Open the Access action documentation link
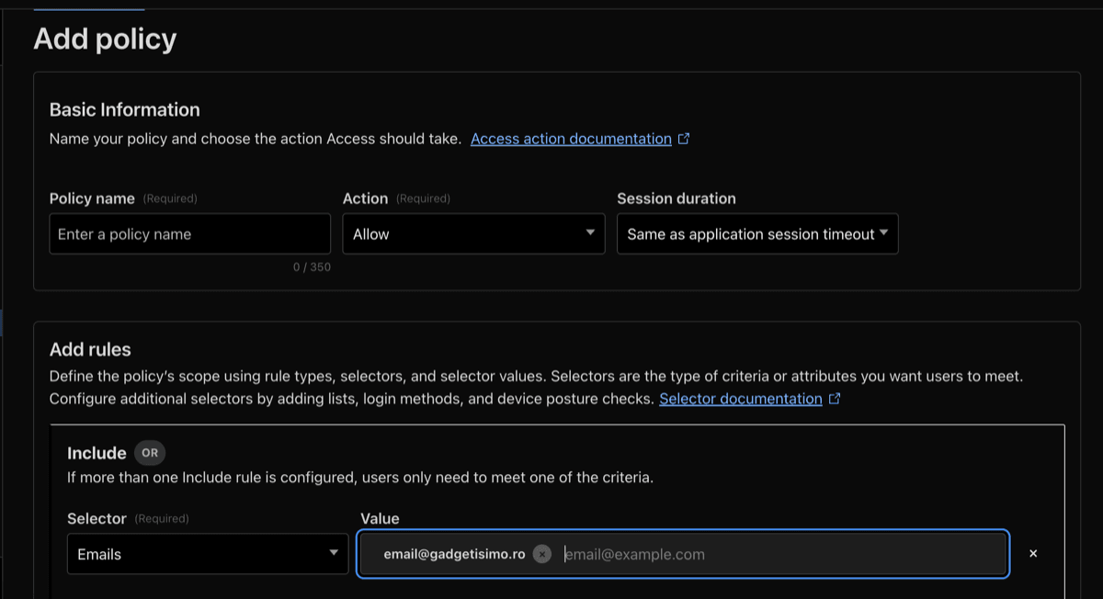This screenshot has width=1103, height=599. click(571, 139)
